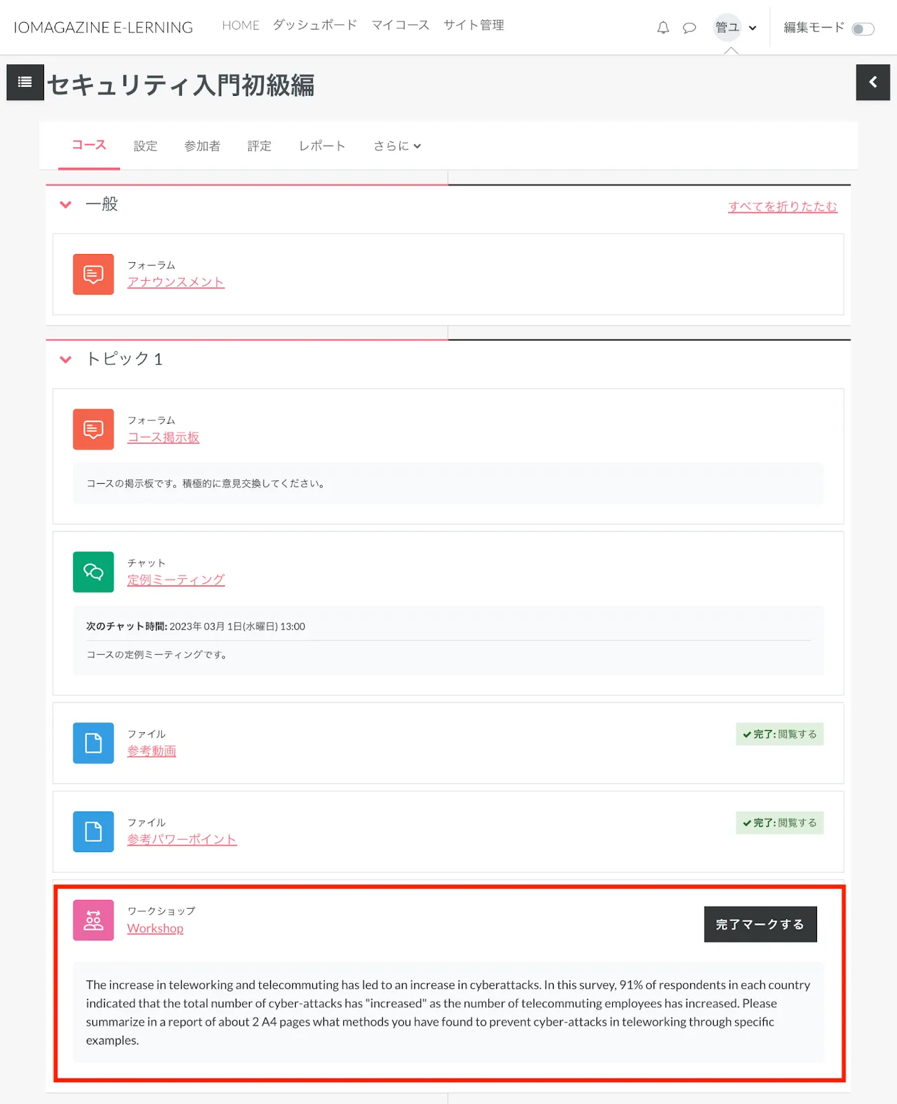Screen dimensions: 897x1104
Task: Open block drawer with left arrow icon
Action: (872, 82)
